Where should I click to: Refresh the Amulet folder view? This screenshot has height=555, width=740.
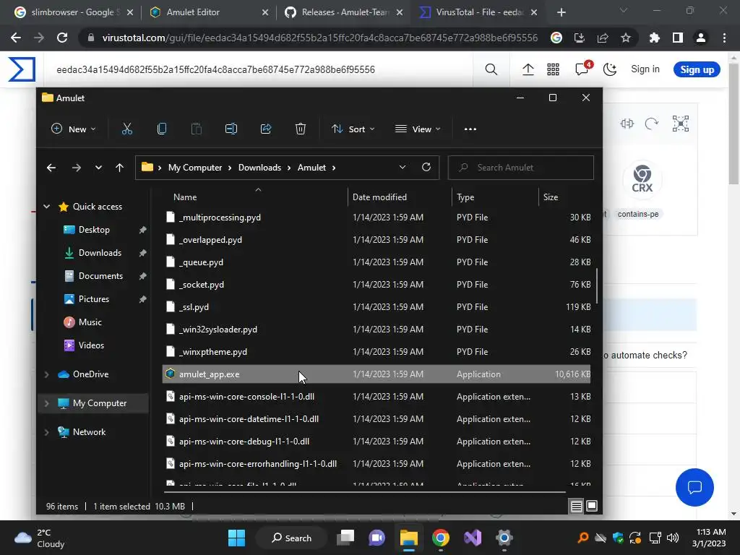click(426, 167)
